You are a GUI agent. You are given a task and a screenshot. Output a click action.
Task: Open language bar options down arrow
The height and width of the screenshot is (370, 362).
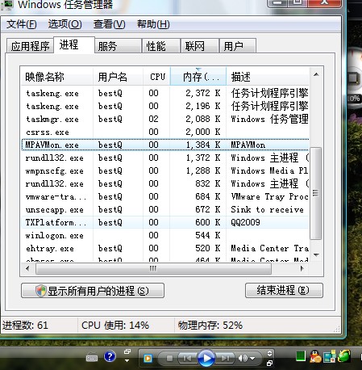pos(127,360)
